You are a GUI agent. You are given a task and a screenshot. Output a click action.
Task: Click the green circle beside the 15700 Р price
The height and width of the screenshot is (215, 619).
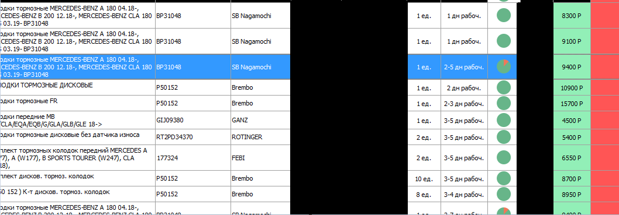click(x=503, y=103)
